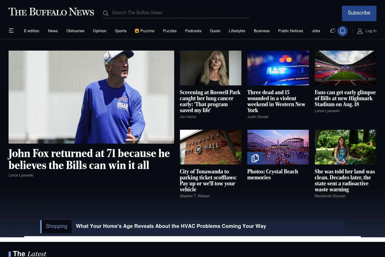Open the stadium interior thumbnail
The width and height of the screenshot is (385, 257).
pyautogui.click(x=345, y=68)
